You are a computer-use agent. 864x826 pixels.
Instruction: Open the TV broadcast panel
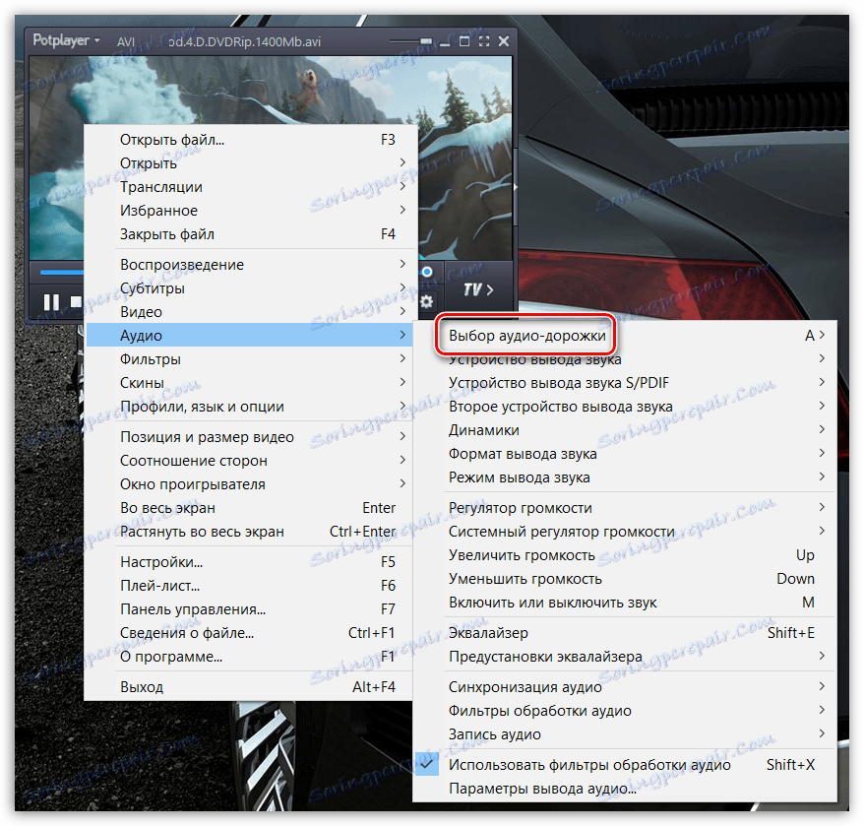click(x=473, y=288)
